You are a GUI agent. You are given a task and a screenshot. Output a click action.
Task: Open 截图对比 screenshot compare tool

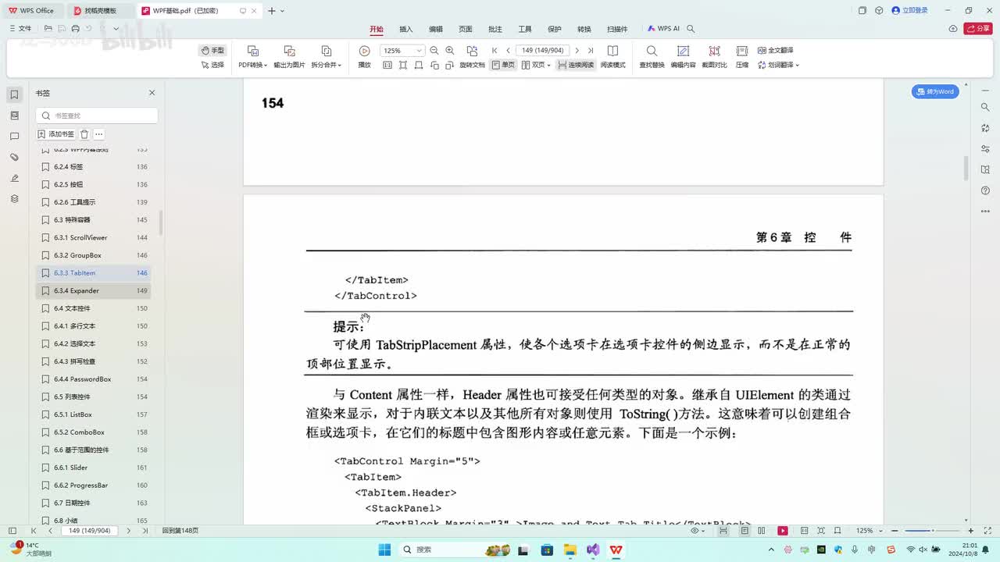coord(714,57)
